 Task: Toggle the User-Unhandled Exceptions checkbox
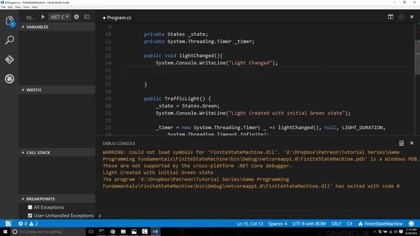(x=30, y=216)
